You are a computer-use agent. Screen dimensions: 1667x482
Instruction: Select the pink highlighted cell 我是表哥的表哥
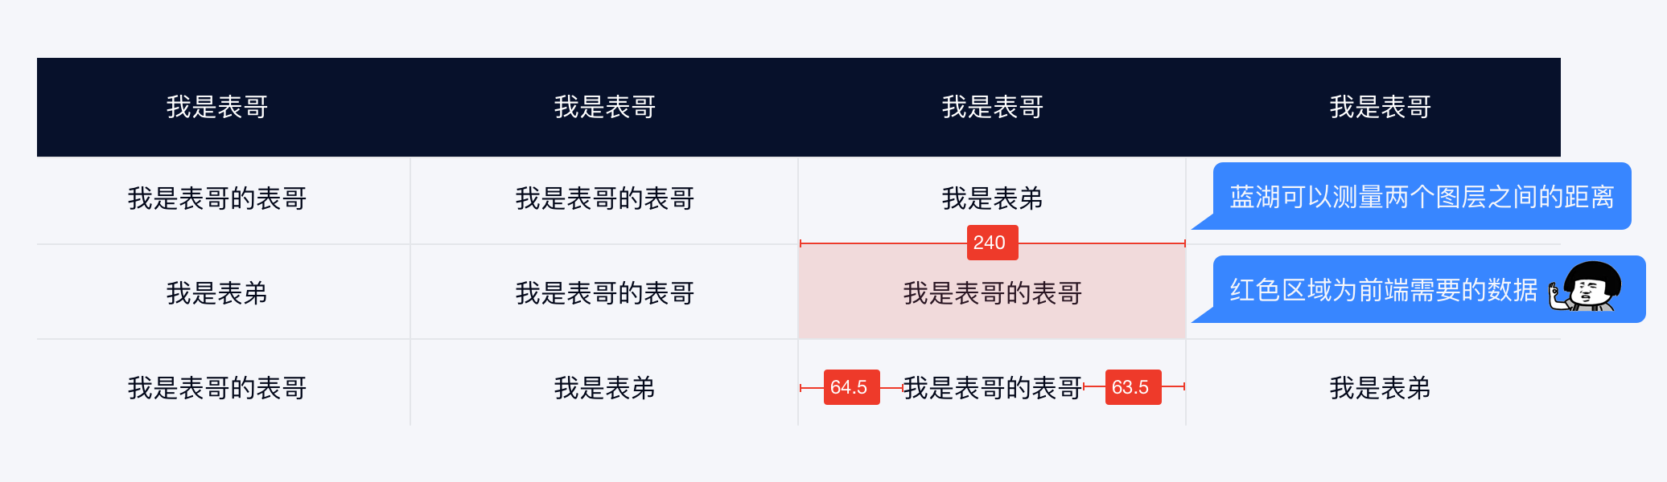992,292
